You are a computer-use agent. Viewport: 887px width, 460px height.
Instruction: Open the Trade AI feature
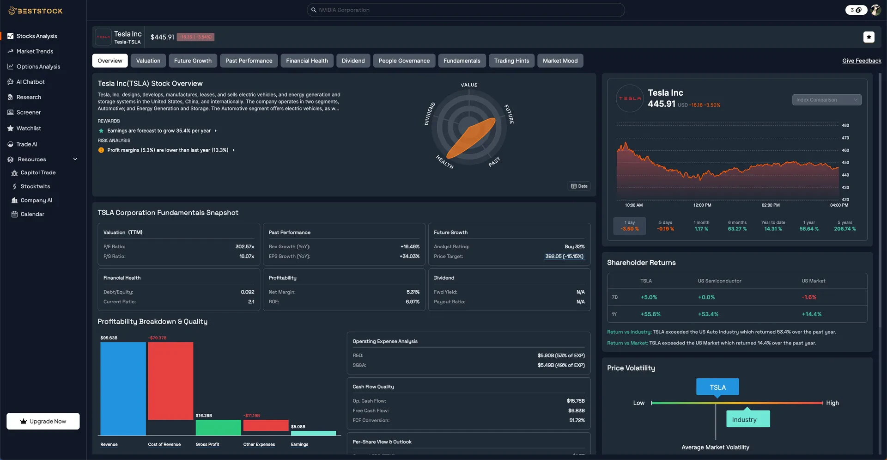click(27, 144)
